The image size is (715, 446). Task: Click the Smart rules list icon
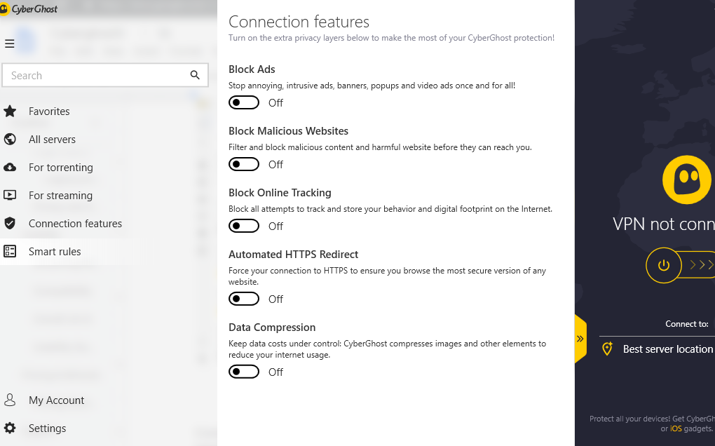[10, 251]
